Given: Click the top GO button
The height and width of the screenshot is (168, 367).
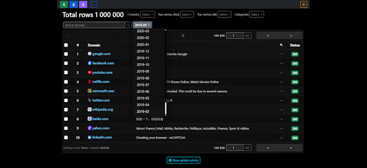Looking at the screenshot, I should (247, 36).
